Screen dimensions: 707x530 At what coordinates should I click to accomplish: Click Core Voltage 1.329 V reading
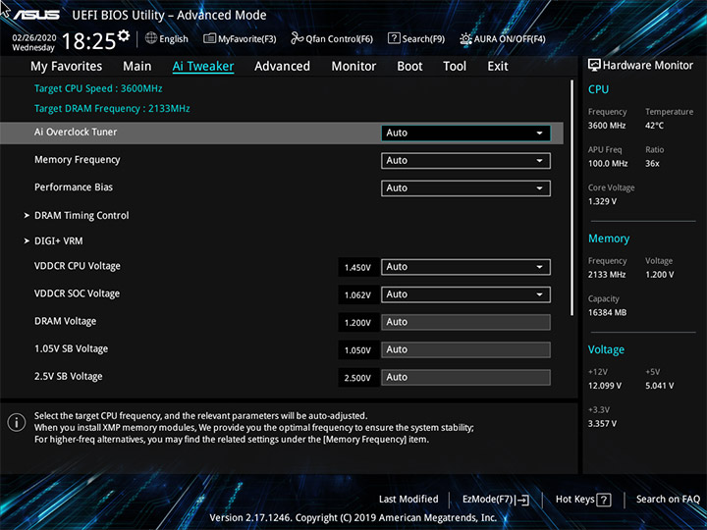602,201
